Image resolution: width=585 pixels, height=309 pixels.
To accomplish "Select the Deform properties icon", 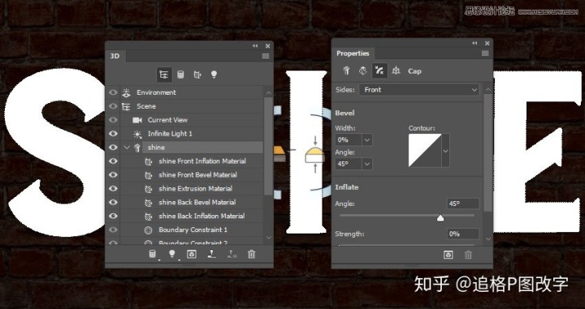I will [362, 71].
